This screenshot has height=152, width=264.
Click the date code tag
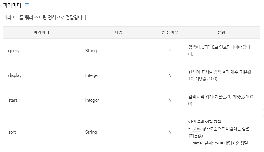click(x=197, y=143)
